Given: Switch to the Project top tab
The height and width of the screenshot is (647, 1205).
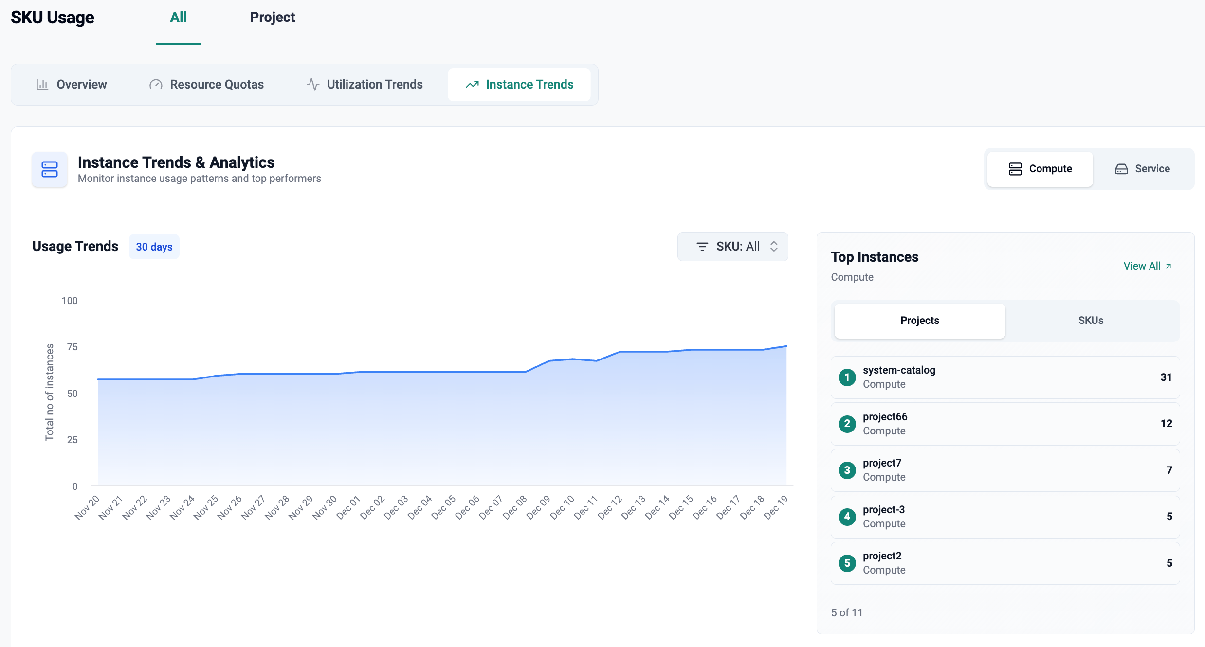Looking at the screenshot, I should pos(272,18).
